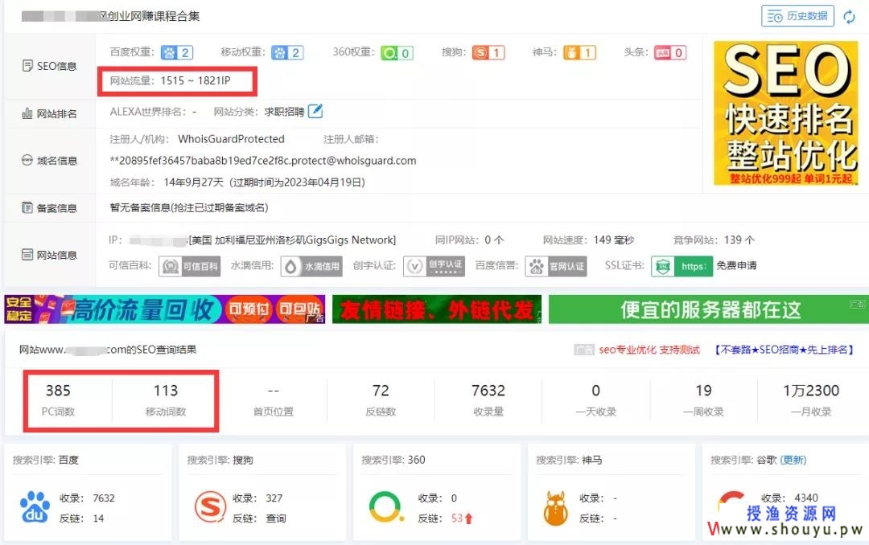Click the 查询 link under 搜狗 反链
The width and height of the screenshot is (869, 545).
(276, 518)
